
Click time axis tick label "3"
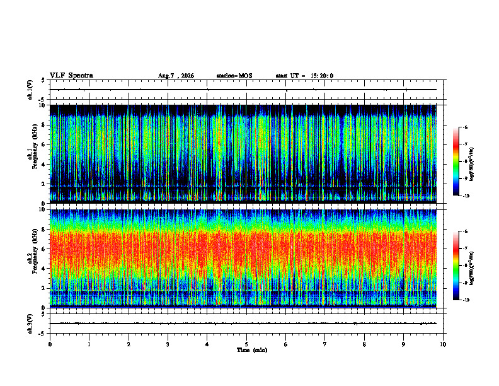168,344
